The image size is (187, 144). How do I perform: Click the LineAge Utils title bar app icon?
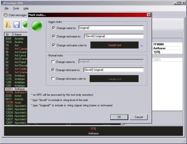(x=4, y=3)
